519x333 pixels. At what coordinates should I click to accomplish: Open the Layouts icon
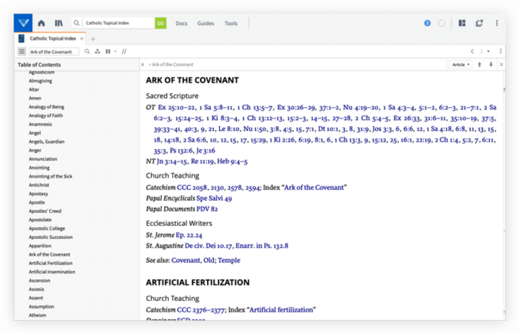[462, 23]
